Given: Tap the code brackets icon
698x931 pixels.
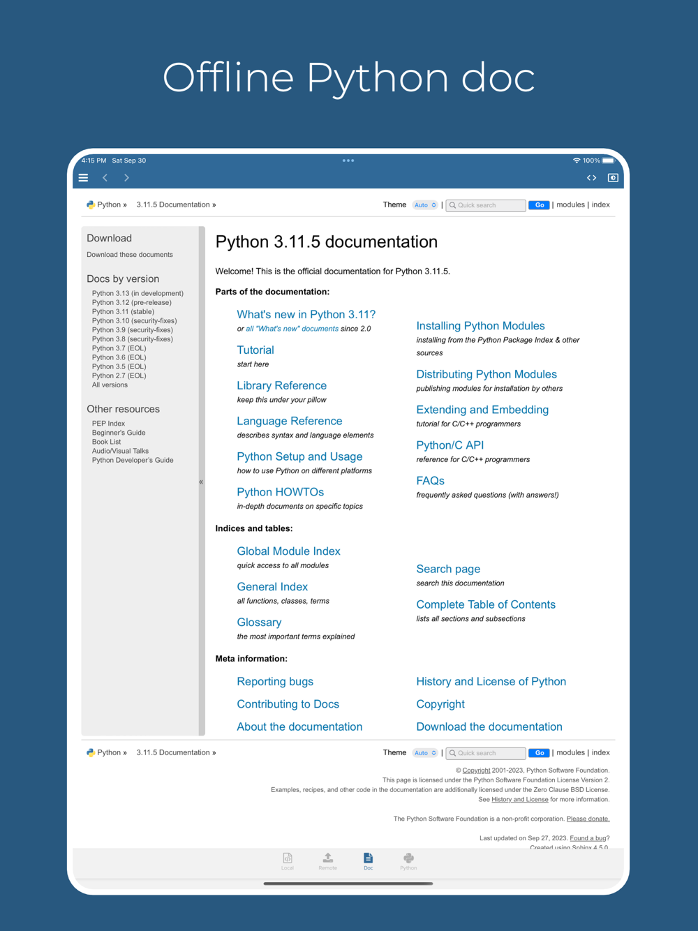Looking at the screenshot, I should (591, 178).
